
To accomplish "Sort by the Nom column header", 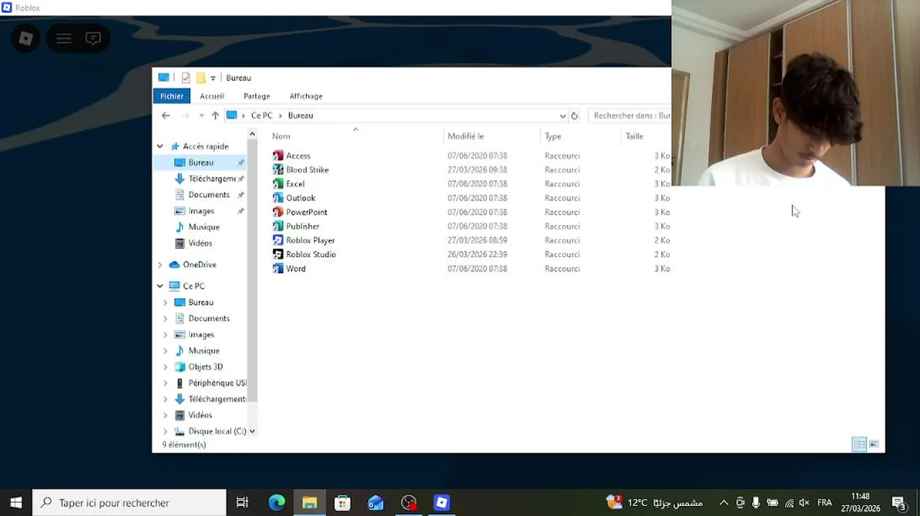I will [x=355, y=136].
